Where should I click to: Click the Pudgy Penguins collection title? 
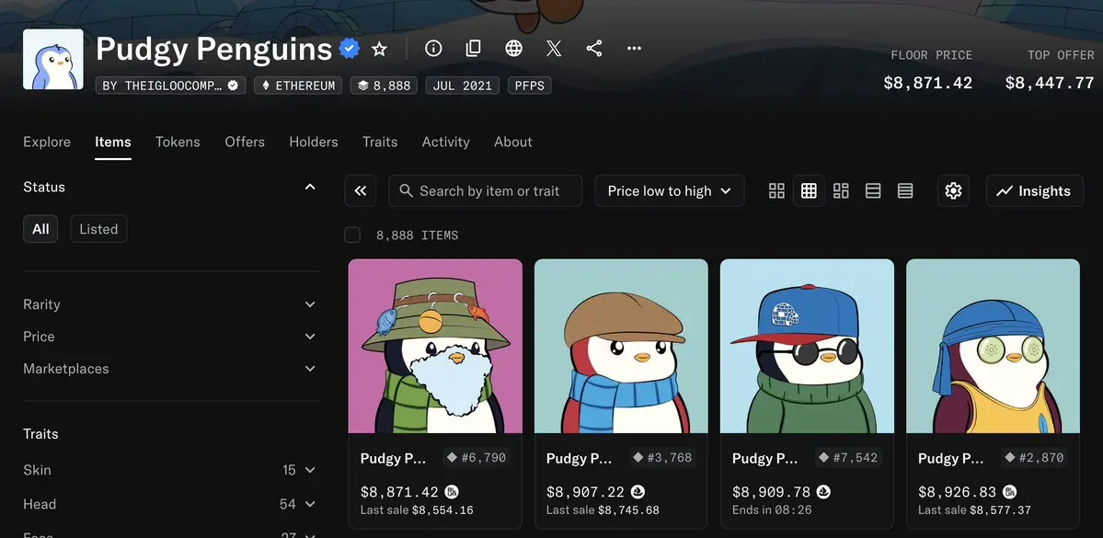pos(213,49)
